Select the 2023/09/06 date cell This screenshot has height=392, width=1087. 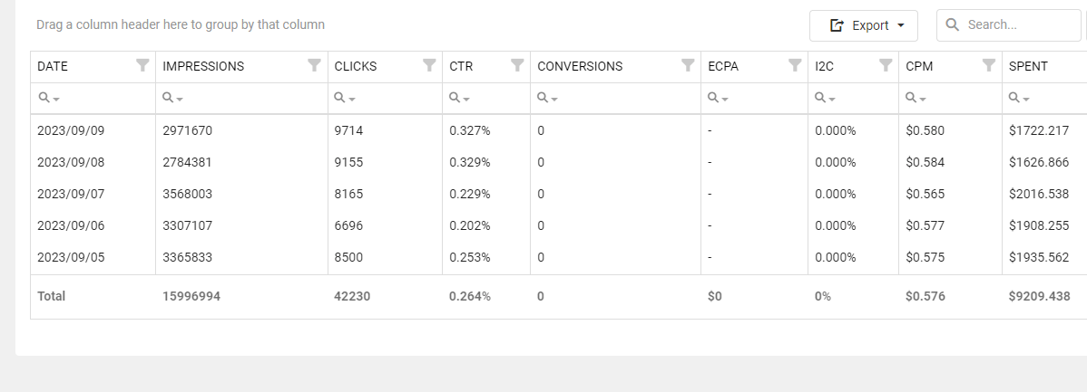point(71,225)
